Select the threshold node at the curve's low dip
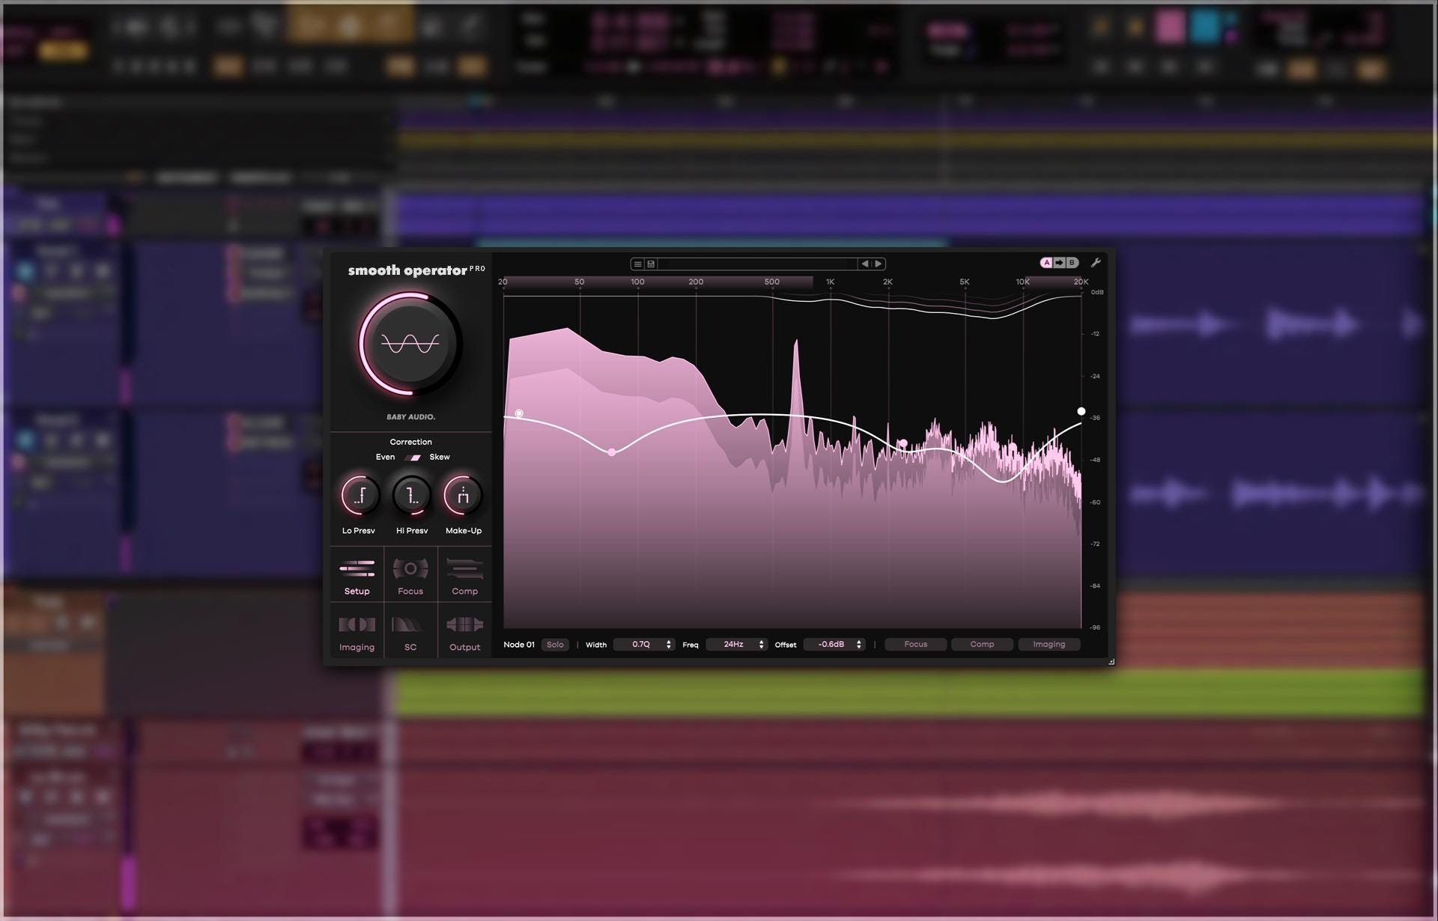The height and width of the screenshot is (921, 1438). (x=612, y=452)
